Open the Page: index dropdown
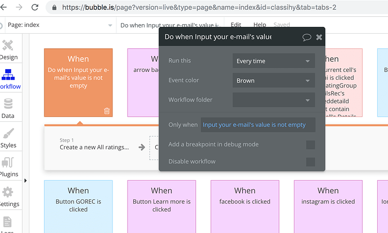The height and width of the screenshot is (233, 388). 60,25
